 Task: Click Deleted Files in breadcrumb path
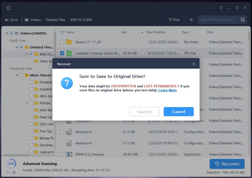[55, 20]
